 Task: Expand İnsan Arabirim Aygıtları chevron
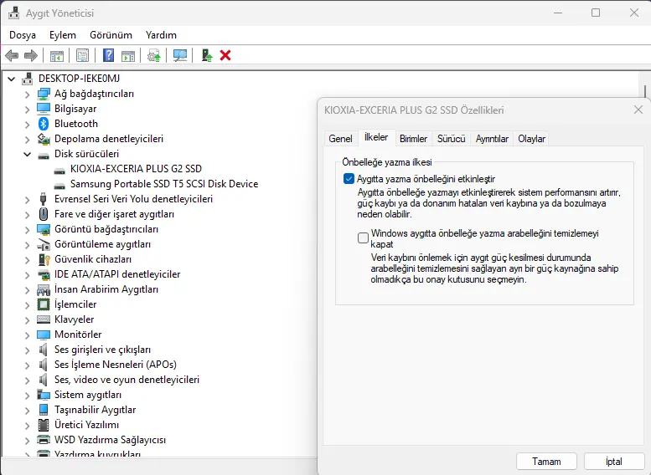pyautogui.click(x=27, y=289)
